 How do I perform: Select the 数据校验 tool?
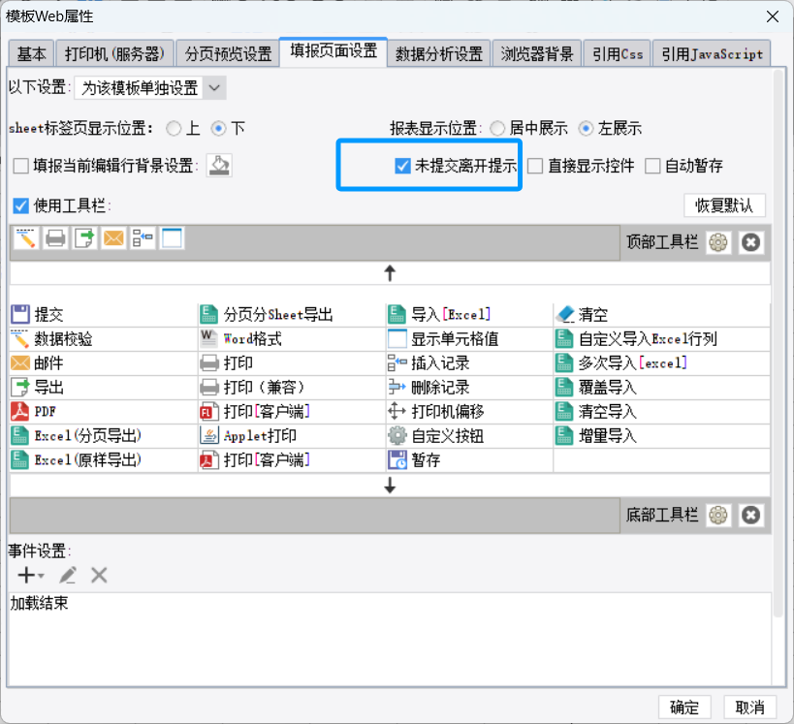tap(104, 339)
